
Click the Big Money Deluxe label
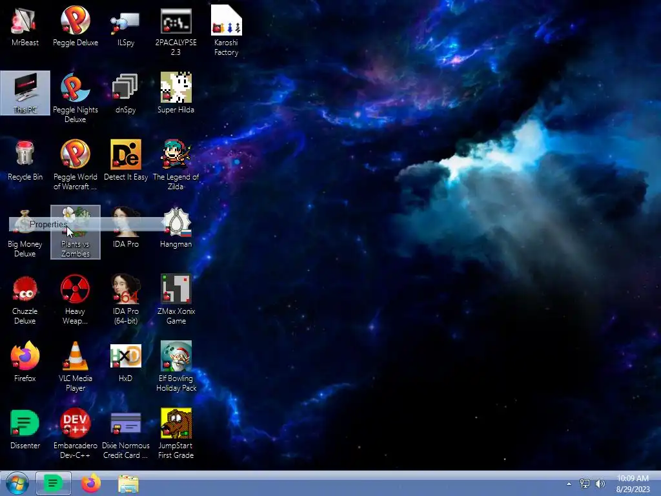(25, 249)
